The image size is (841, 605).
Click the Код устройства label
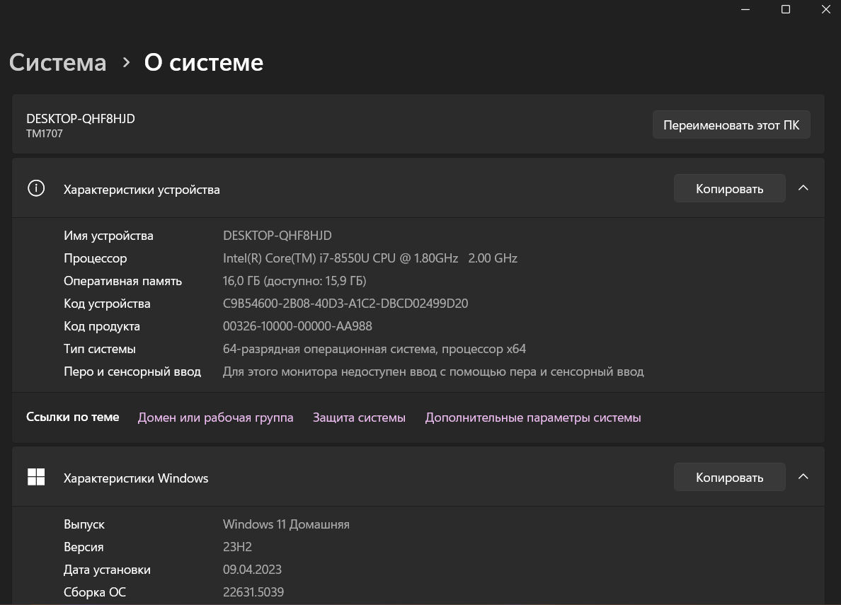pyautogui.click(x=107, y=304)
